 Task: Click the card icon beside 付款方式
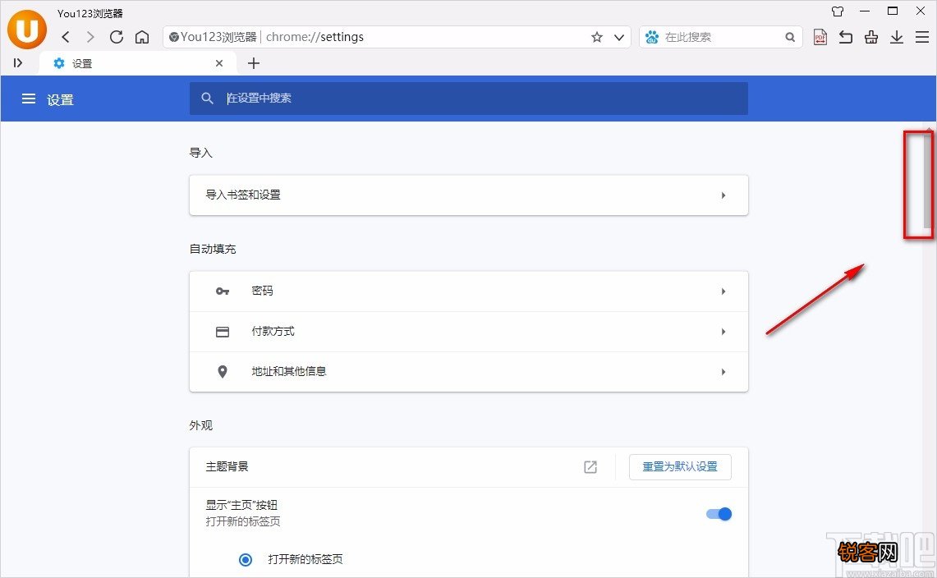[223, 332]
